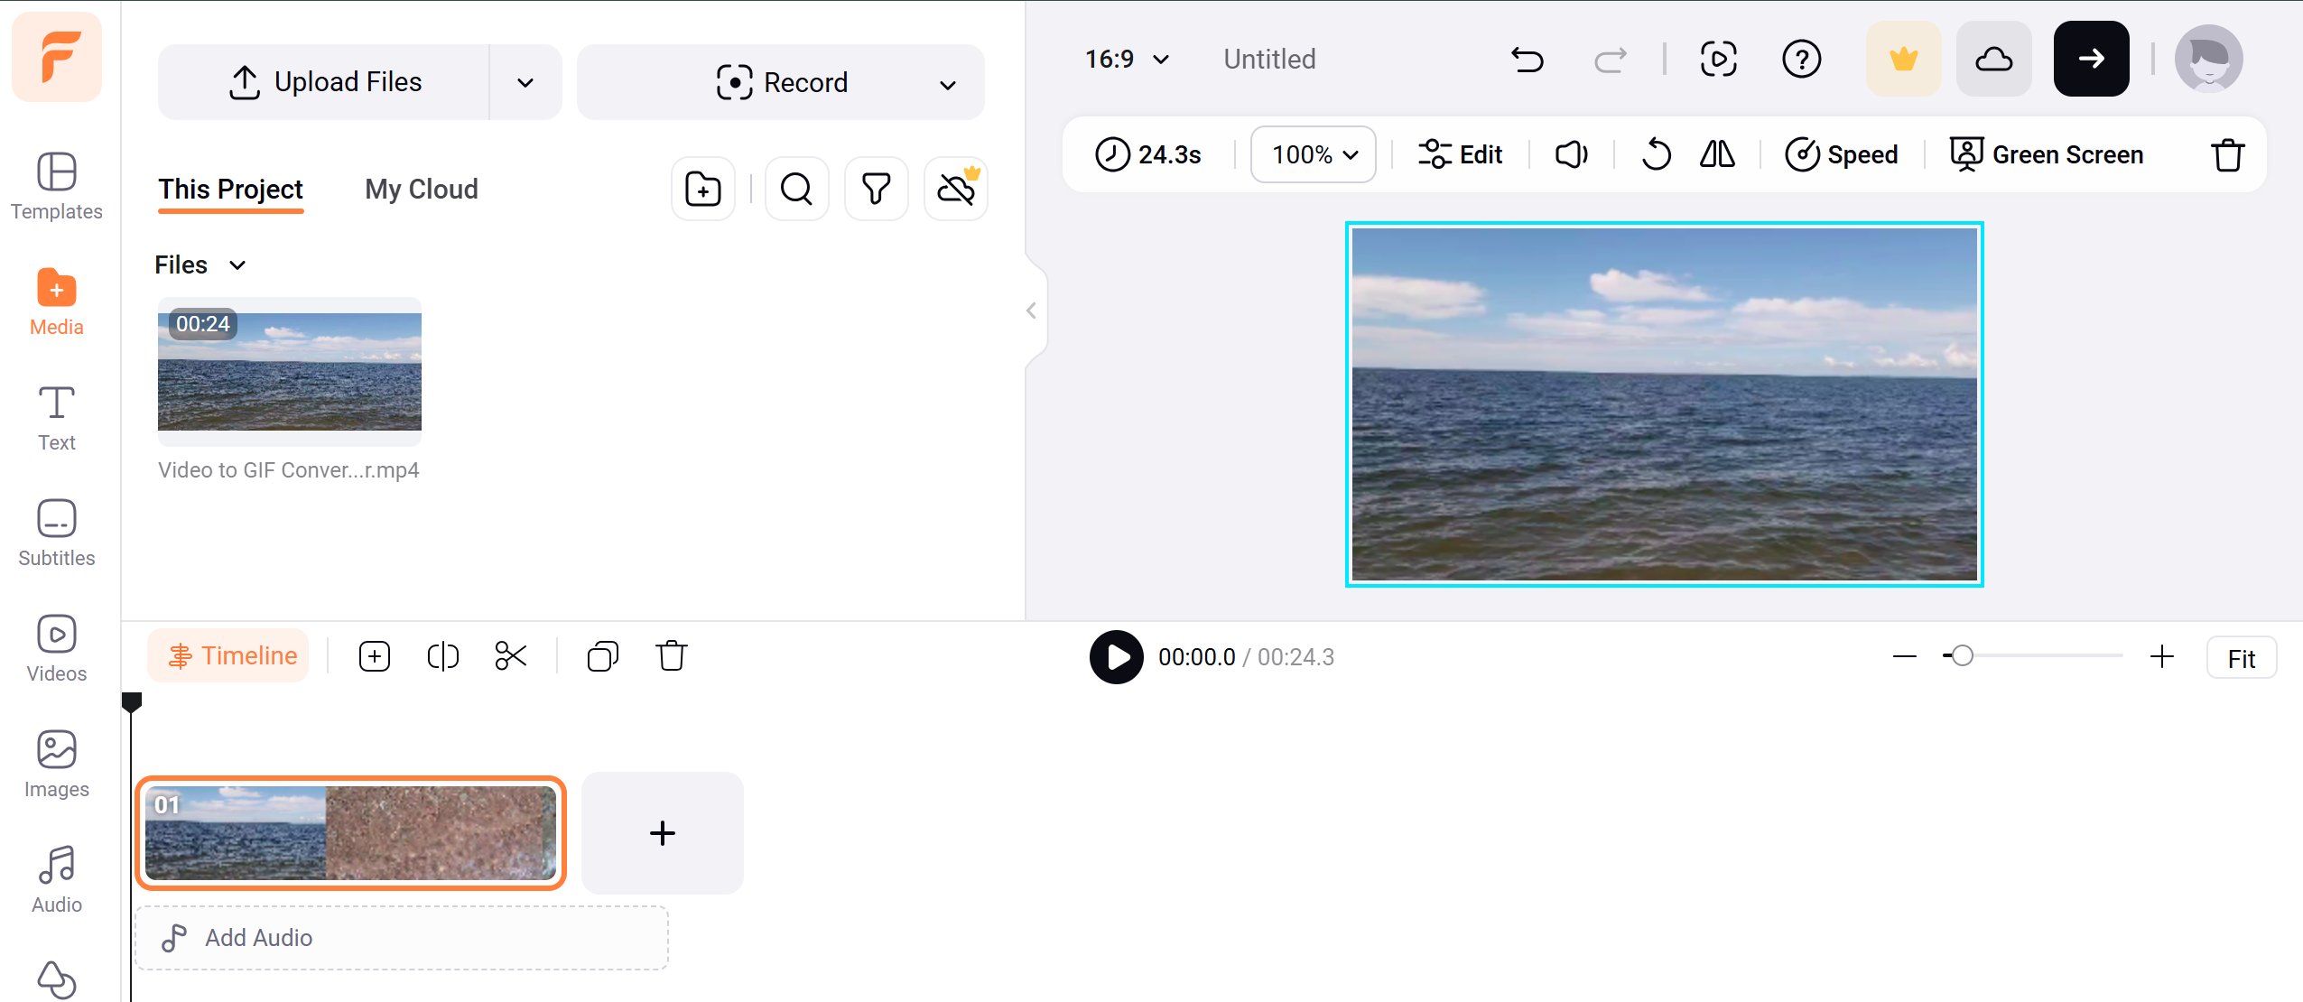Open the 16:9 aspect ratio dropdown
The width and height of the screenshot is (2303, 1002).
[1127, 60]
